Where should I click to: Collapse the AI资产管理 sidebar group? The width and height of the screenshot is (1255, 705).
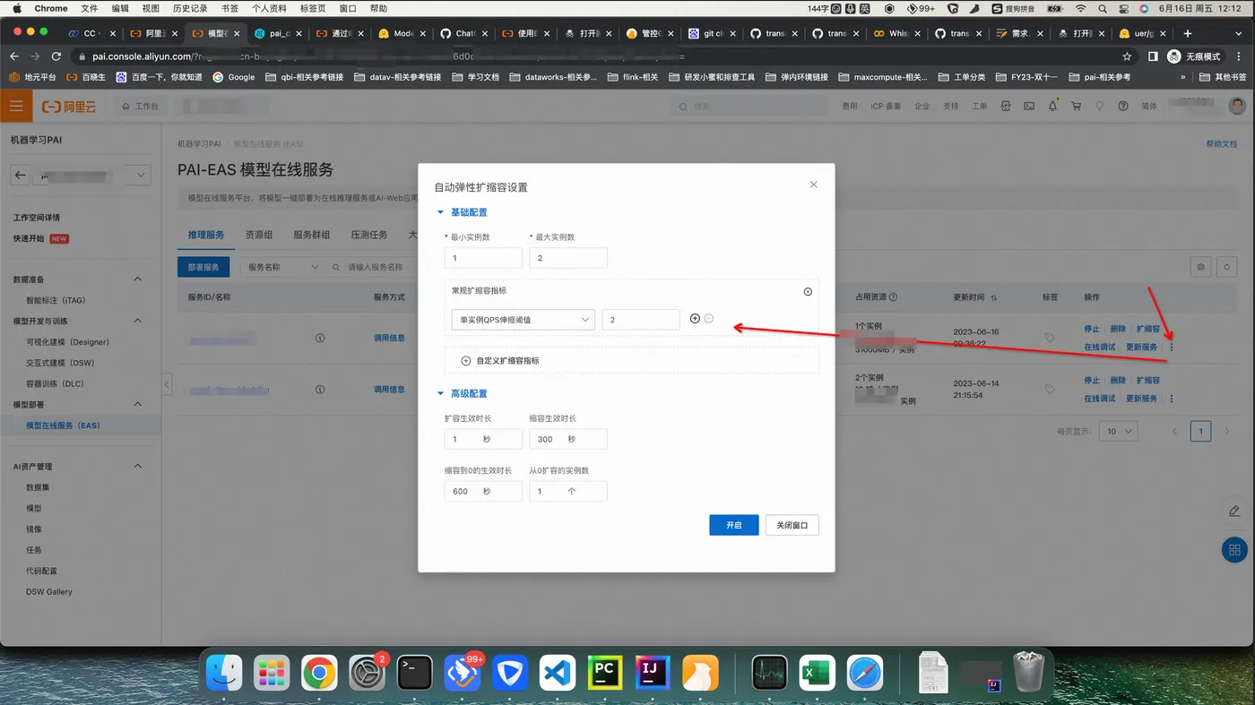pyautogui.click(x=137, y=467)
